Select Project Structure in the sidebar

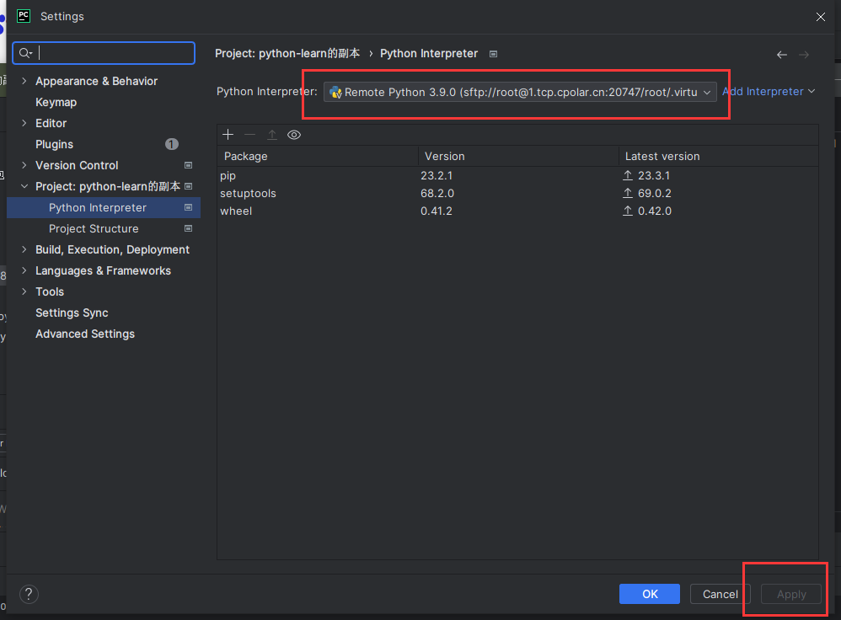tap(94, 228)
